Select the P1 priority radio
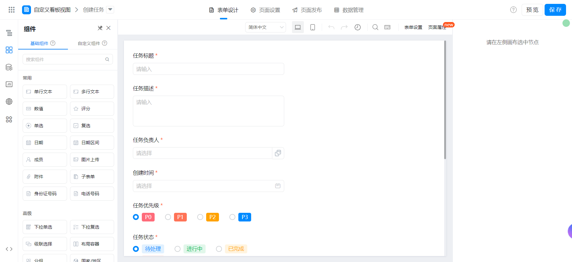The image size is (572, 262). [168, 217]
